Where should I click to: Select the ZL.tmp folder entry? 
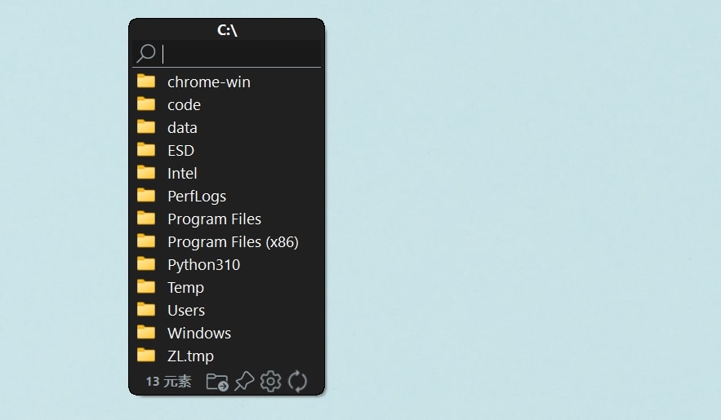(x=190, y=356)
